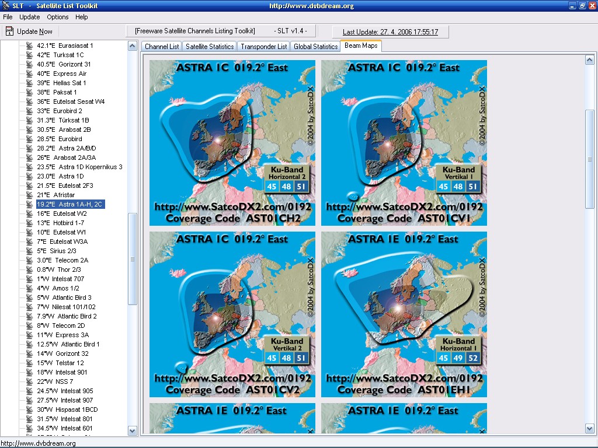Switch to the Satellite Statistics tab
598x448 pixels.
pos(210,47)
